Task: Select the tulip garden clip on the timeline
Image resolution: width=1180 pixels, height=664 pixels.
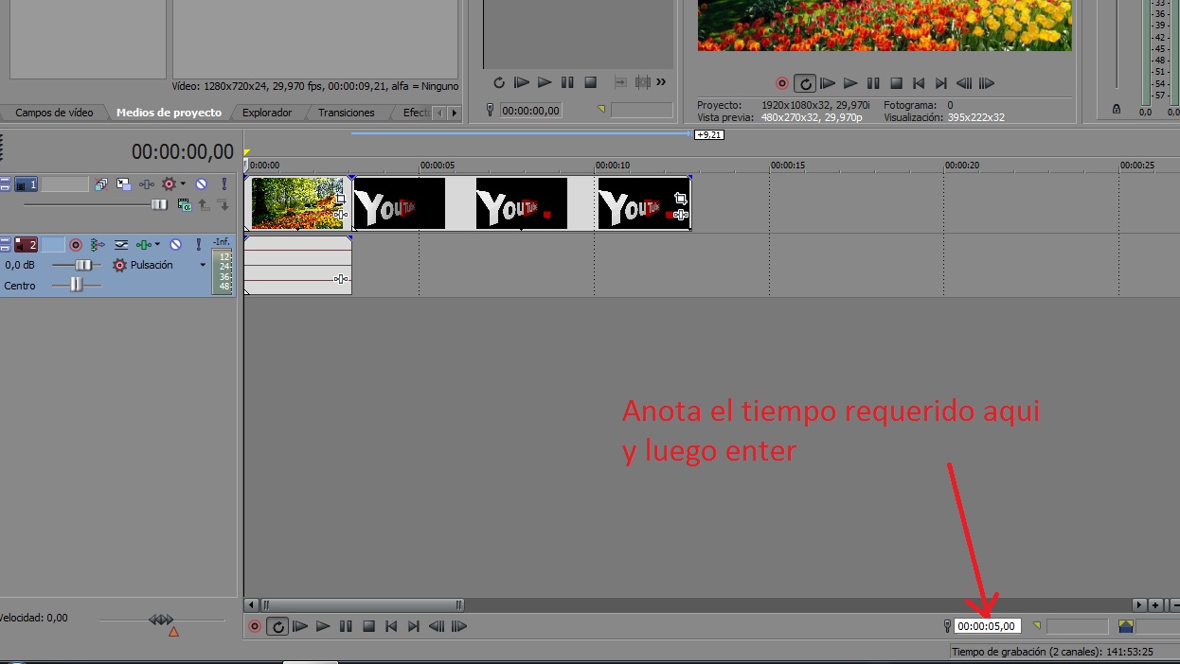Action: [x=297, y=202]
